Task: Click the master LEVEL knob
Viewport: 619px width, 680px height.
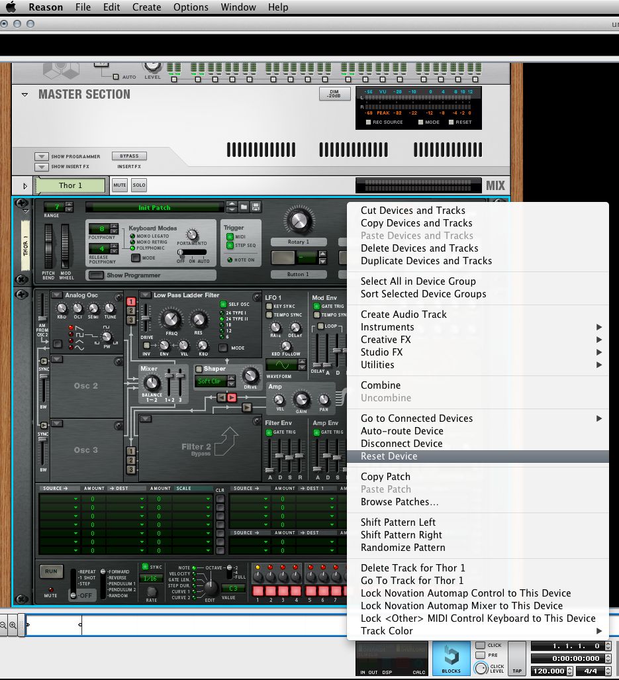Action: coord(152,66)
